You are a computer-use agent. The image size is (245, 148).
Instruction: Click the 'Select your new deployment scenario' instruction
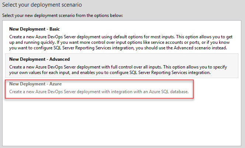click(62, 15)
